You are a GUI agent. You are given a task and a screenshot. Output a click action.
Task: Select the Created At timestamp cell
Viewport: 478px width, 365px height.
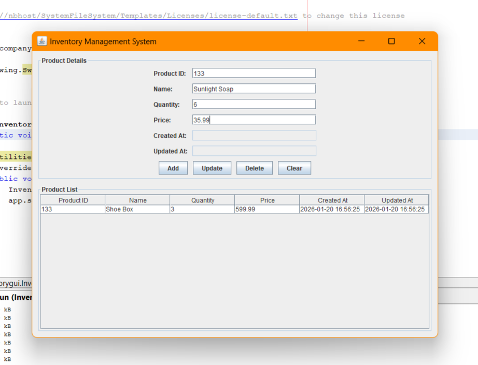(332, 209)
